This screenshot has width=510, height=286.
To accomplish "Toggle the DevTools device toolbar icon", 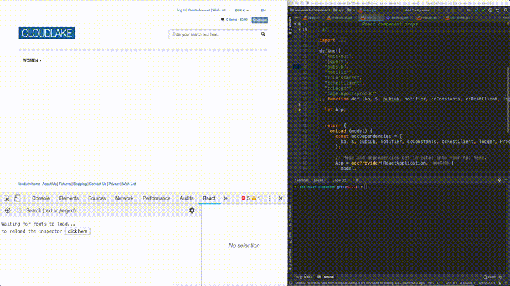I will click(17, 198).
